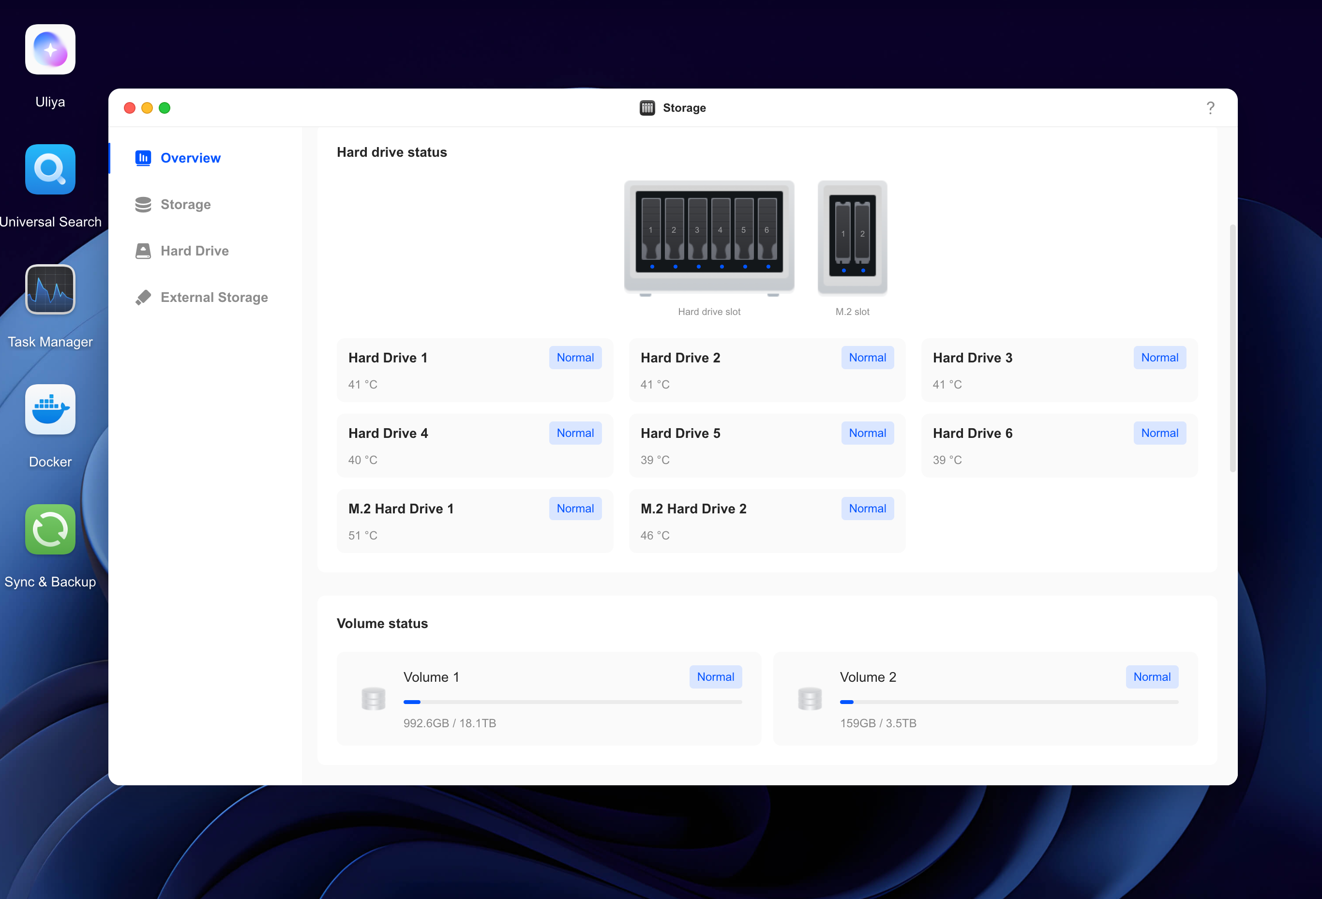Select drive bay 5 in hard drive slot
The width and height of the screenshot is (1322, 899).
(743, 230)
